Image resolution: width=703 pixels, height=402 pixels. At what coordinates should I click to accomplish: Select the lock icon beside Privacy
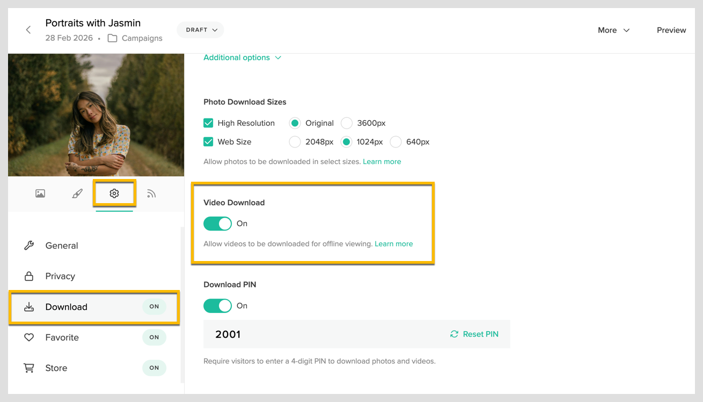30,276
